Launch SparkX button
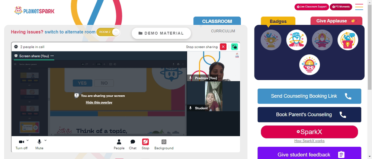 pos(310,132)
